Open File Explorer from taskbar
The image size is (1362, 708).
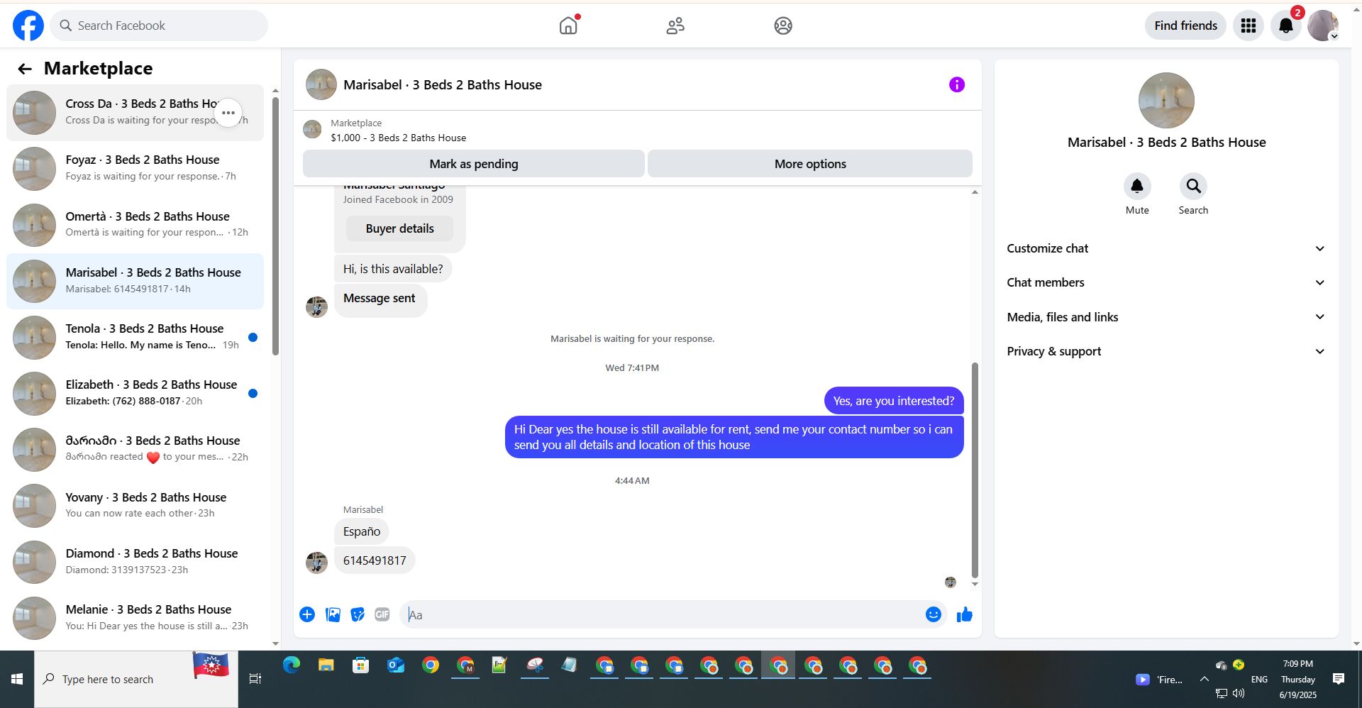[x=326, y=665]
